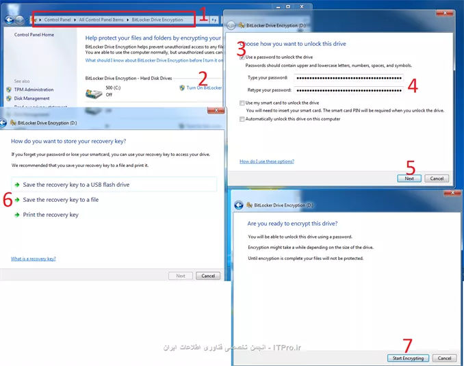464x366 pixels.
Task: Click the Disk Management shield icon
Action: point(9,99)
